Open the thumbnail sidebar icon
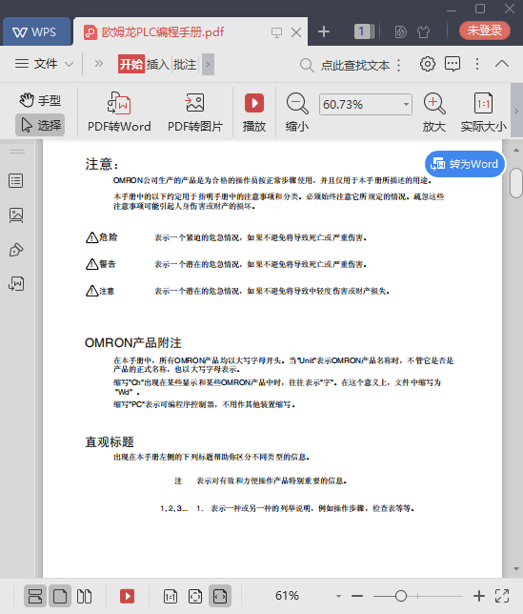This screenshot has width=523, height=614. coord(16,215)
